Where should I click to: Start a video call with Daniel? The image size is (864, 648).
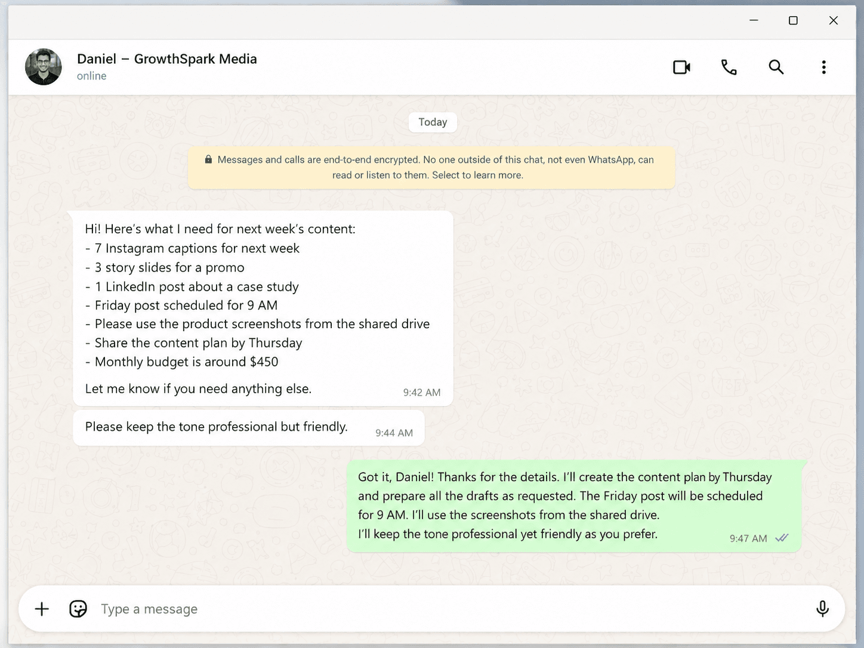[681, 67]
